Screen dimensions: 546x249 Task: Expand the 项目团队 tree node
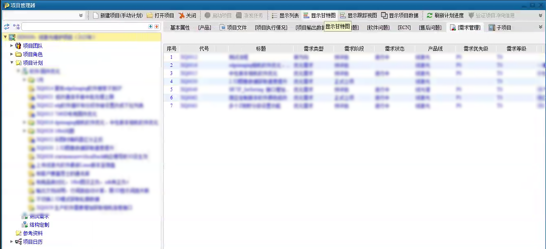pos(12,46)
